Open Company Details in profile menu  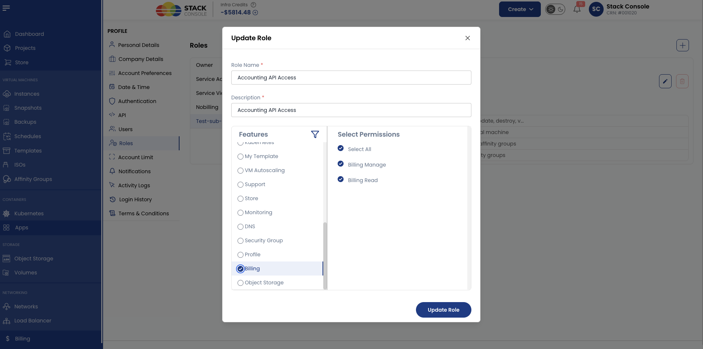coord(141,59)
